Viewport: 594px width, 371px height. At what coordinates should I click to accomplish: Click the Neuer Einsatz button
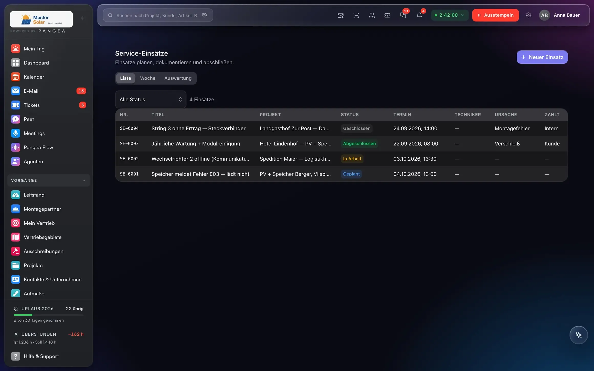[x=542, y=57]
